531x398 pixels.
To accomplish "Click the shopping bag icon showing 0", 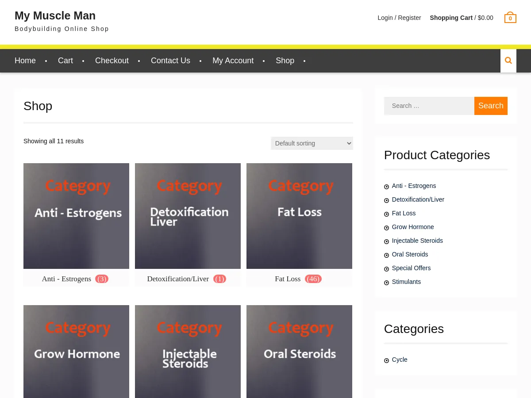I will pos(510,17).
